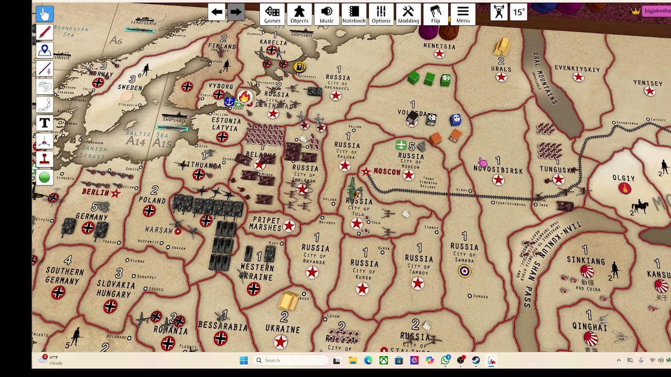This screenshot has width=671, height=377.
Task: Open Windows Start menu
Action: [244, 360]
